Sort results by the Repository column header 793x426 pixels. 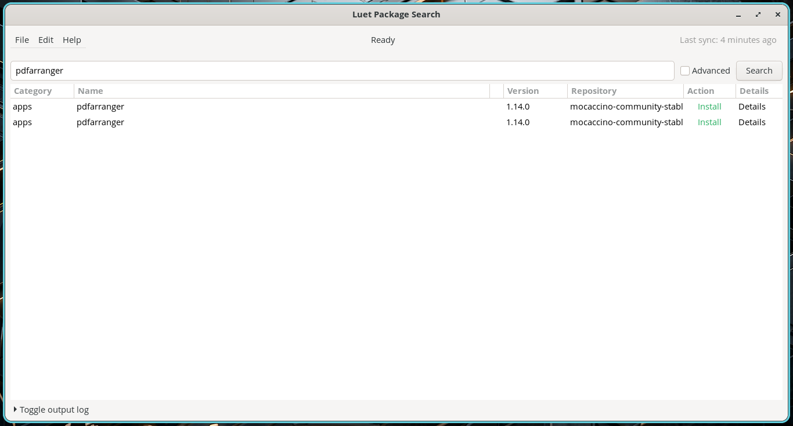(x=625, y=91)
